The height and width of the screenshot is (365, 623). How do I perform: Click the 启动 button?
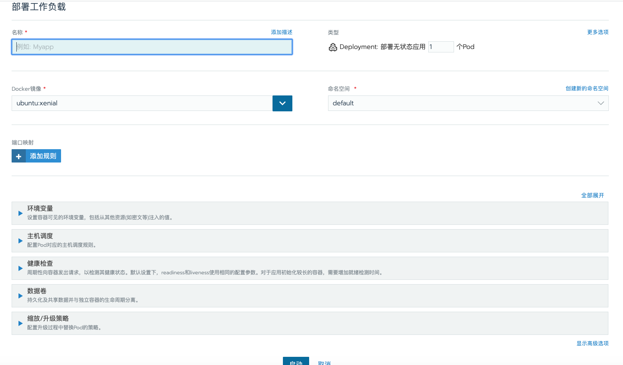pyautogui.click(x=296, y=362)
